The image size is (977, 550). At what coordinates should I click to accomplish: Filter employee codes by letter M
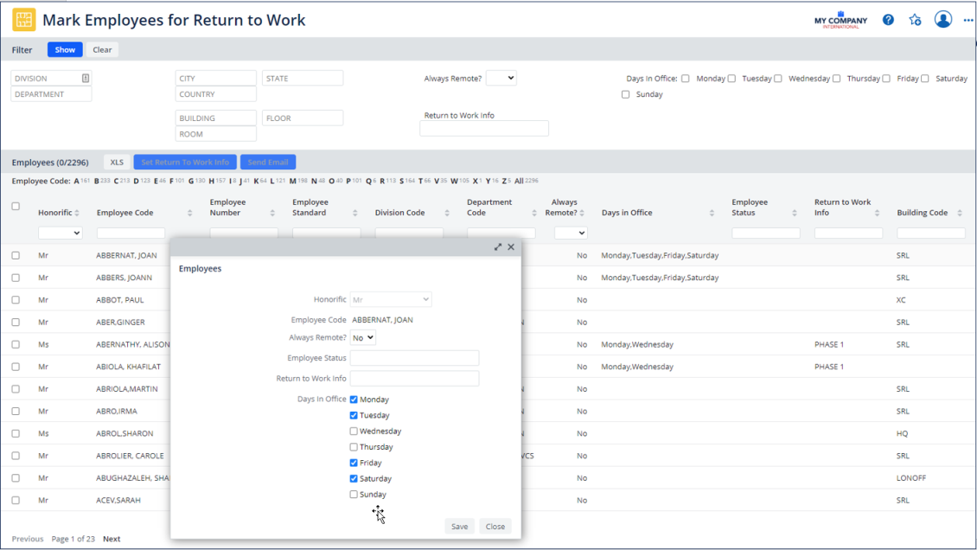pos(293,182)
